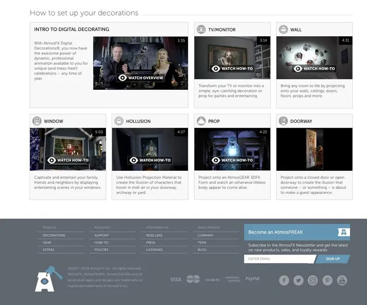Click the About AtmosFX footer column header
This screenshot has width=367, height=305.
click(x=208, y=227)
